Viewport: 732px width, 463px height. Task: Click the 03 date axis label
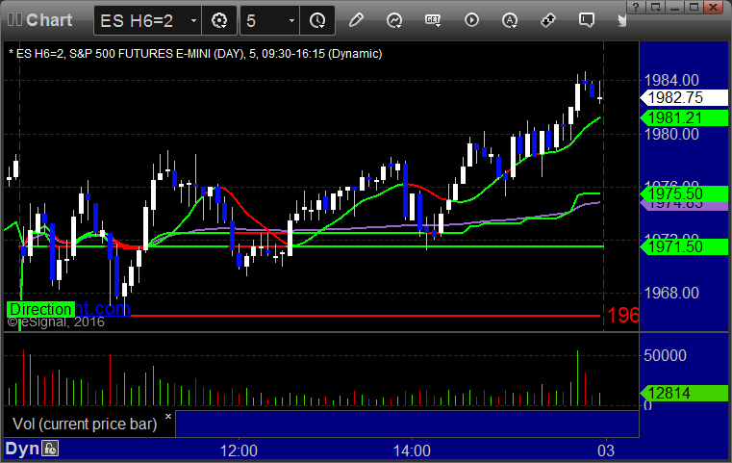click(x=606, y=450)
